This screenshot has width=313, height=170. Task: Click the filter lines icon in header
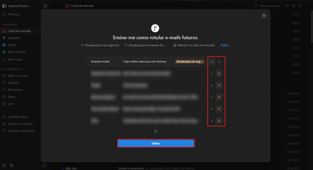click(287, 6)
